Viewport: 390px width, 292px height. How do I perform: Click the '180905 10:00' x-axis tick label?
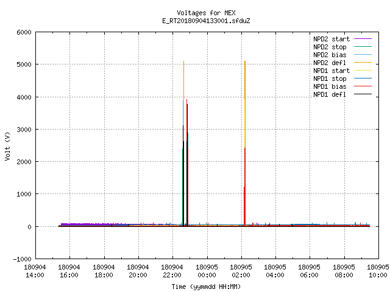click(378, 271)
